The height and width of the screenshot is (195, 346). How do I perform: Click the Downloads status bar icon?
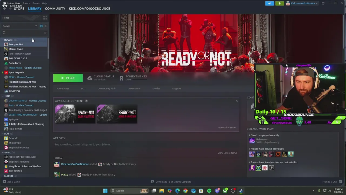[x=152, y=182]
